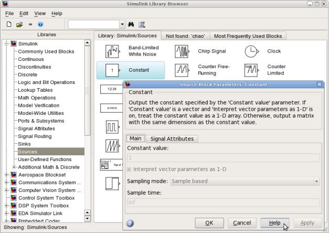Click the icon right of binoculars
The height and width of the screenshot is (233, 329).
(142, 24)
